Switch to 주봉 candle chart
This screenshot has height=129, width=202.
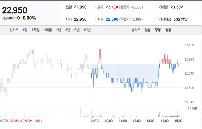(158, 30)
